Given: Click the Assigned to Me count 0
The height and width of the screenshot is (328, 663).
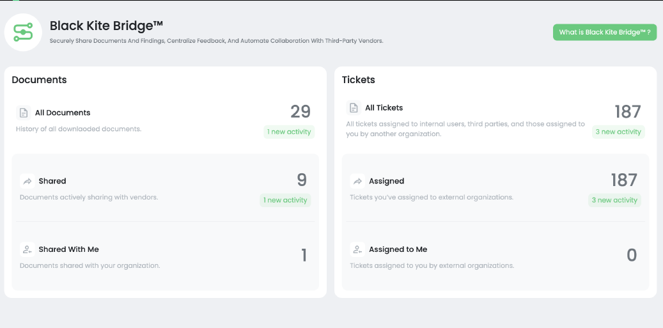Looking at the screenshot, I should (632, 256).
